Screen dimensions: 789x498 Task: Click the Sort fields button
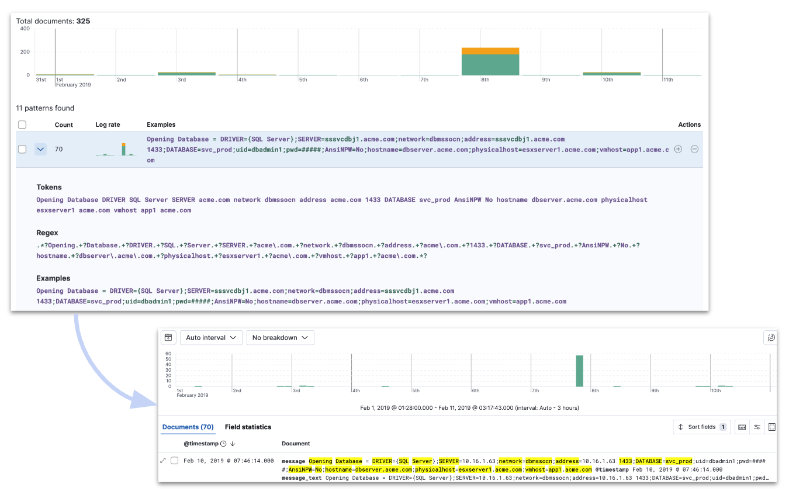tap(701, 427)
